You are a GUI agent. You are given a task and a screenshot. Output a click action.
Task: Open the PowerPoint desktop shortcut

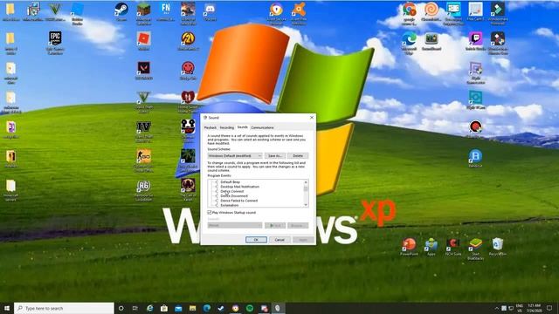click(x=409, y=246)
